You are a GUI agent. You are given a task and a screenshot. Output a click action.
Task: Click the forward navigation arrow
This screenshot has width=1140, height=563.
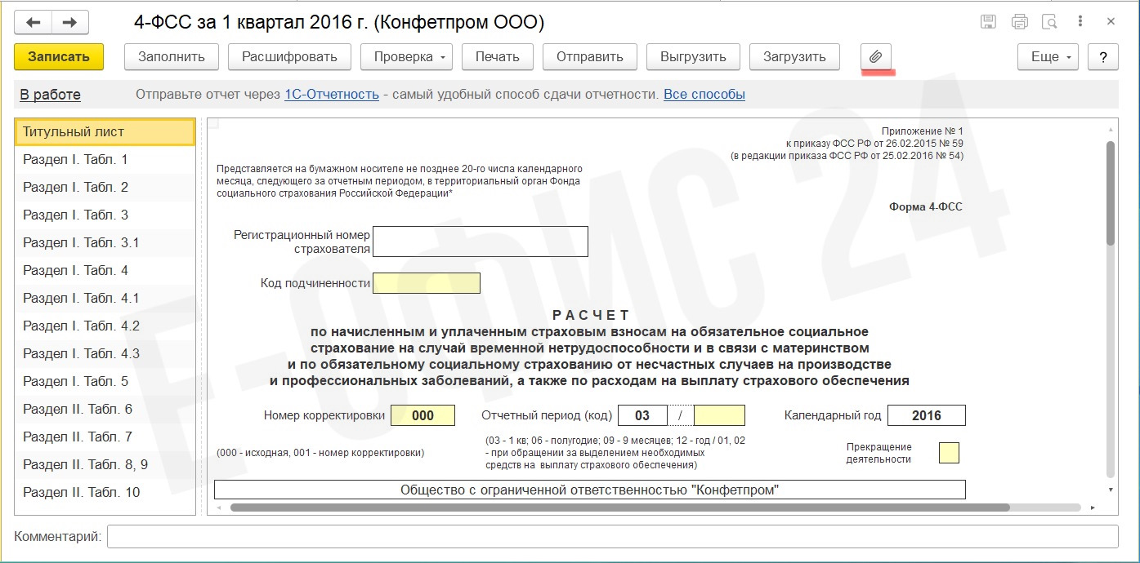click(70, 23)
